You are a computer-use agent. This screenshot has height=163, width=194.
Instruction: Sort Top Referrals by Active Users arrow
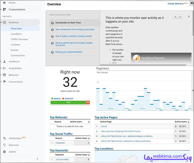tap(89, 122)
